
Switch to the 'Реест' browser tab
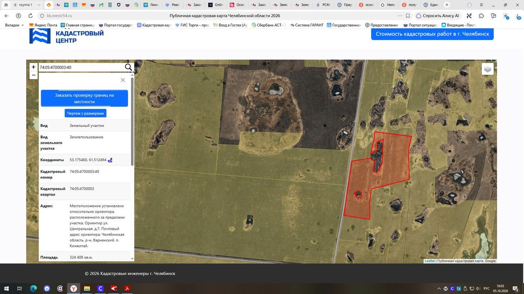173,5
